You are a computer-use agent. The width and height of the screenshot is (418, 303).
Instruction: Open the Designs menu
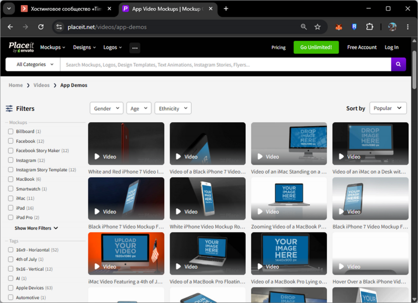(x=84, y=47)
